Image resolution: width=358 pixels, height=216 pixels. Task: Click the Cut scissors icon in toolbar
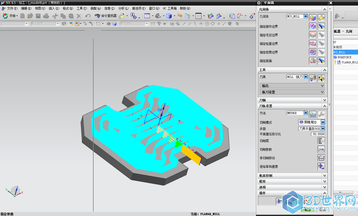click(55, 16)
